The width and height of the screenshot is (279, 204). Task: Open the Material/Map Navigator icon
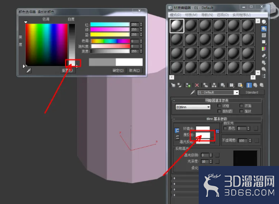click(264, 76)
